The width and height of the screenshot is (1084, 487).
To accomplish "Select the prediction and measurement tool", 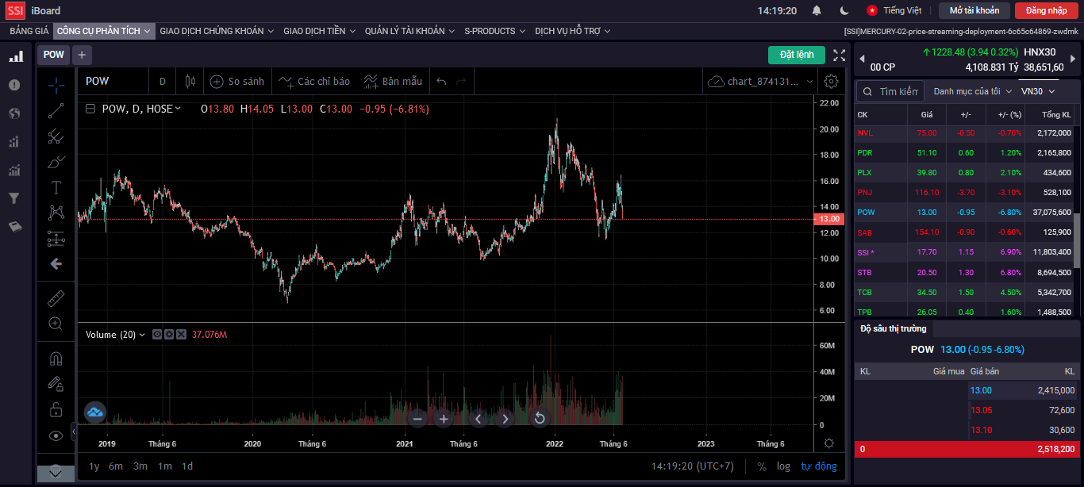I will [x=56, y=238].
